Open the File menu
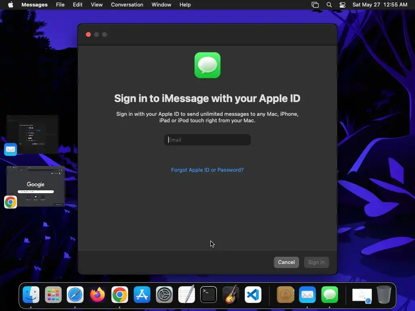Screen dimensions: 415x311 pyautogui.click(x=60, y=5)
